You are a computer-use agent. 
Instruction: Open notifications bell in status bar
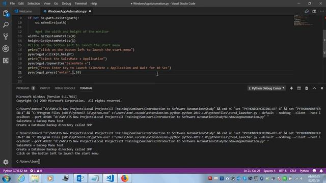click(x=321, y=171)
